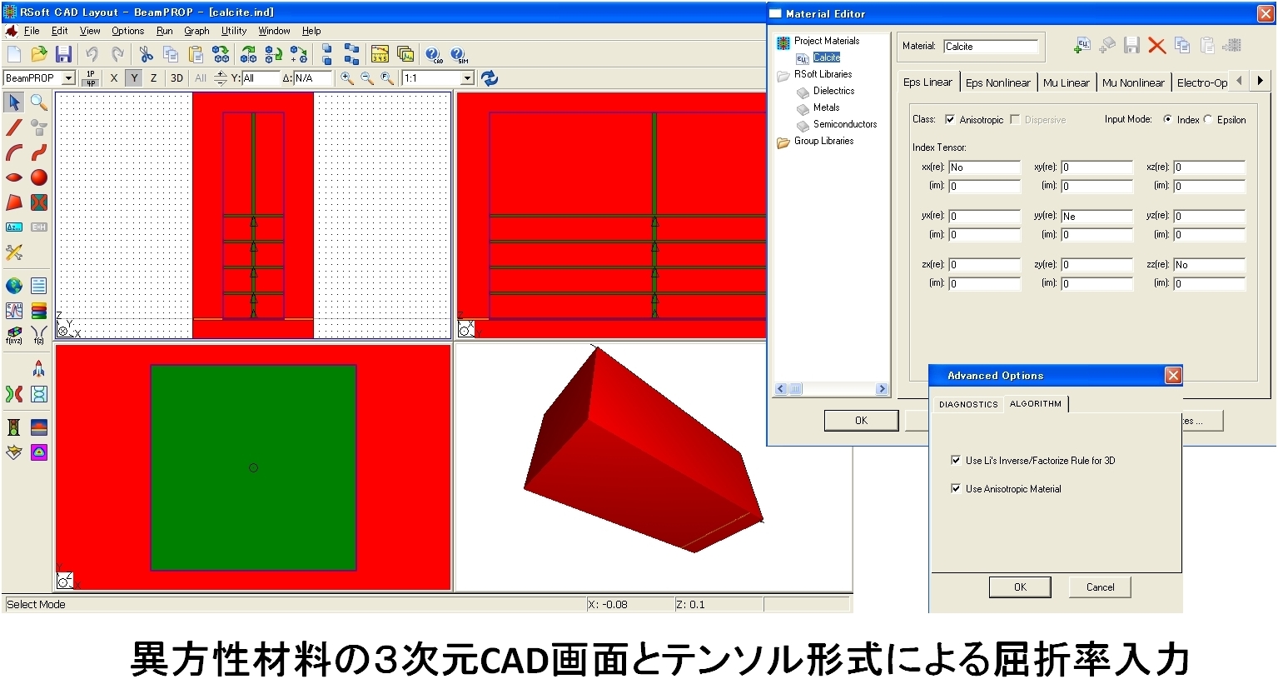Open the 1:1 aspect ratio dropdown
This screenshot has height=694, width=1278.
coord(467,78)
